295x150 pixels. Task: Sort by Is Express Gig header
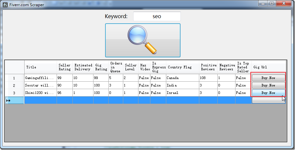coord(158,67)
